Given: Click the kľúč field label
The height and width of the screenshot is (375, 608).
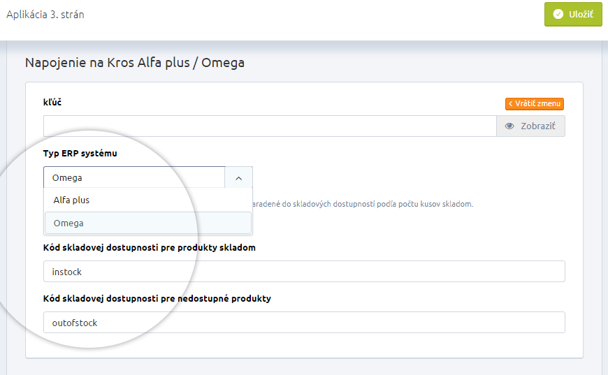Looking at the screenshot, I should click(x=52, y=102).
